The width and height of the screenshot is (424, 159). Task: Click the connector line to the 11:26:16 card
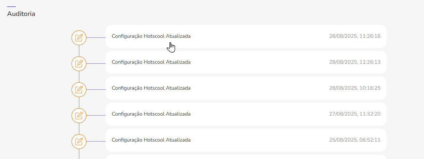click(96, 38)
